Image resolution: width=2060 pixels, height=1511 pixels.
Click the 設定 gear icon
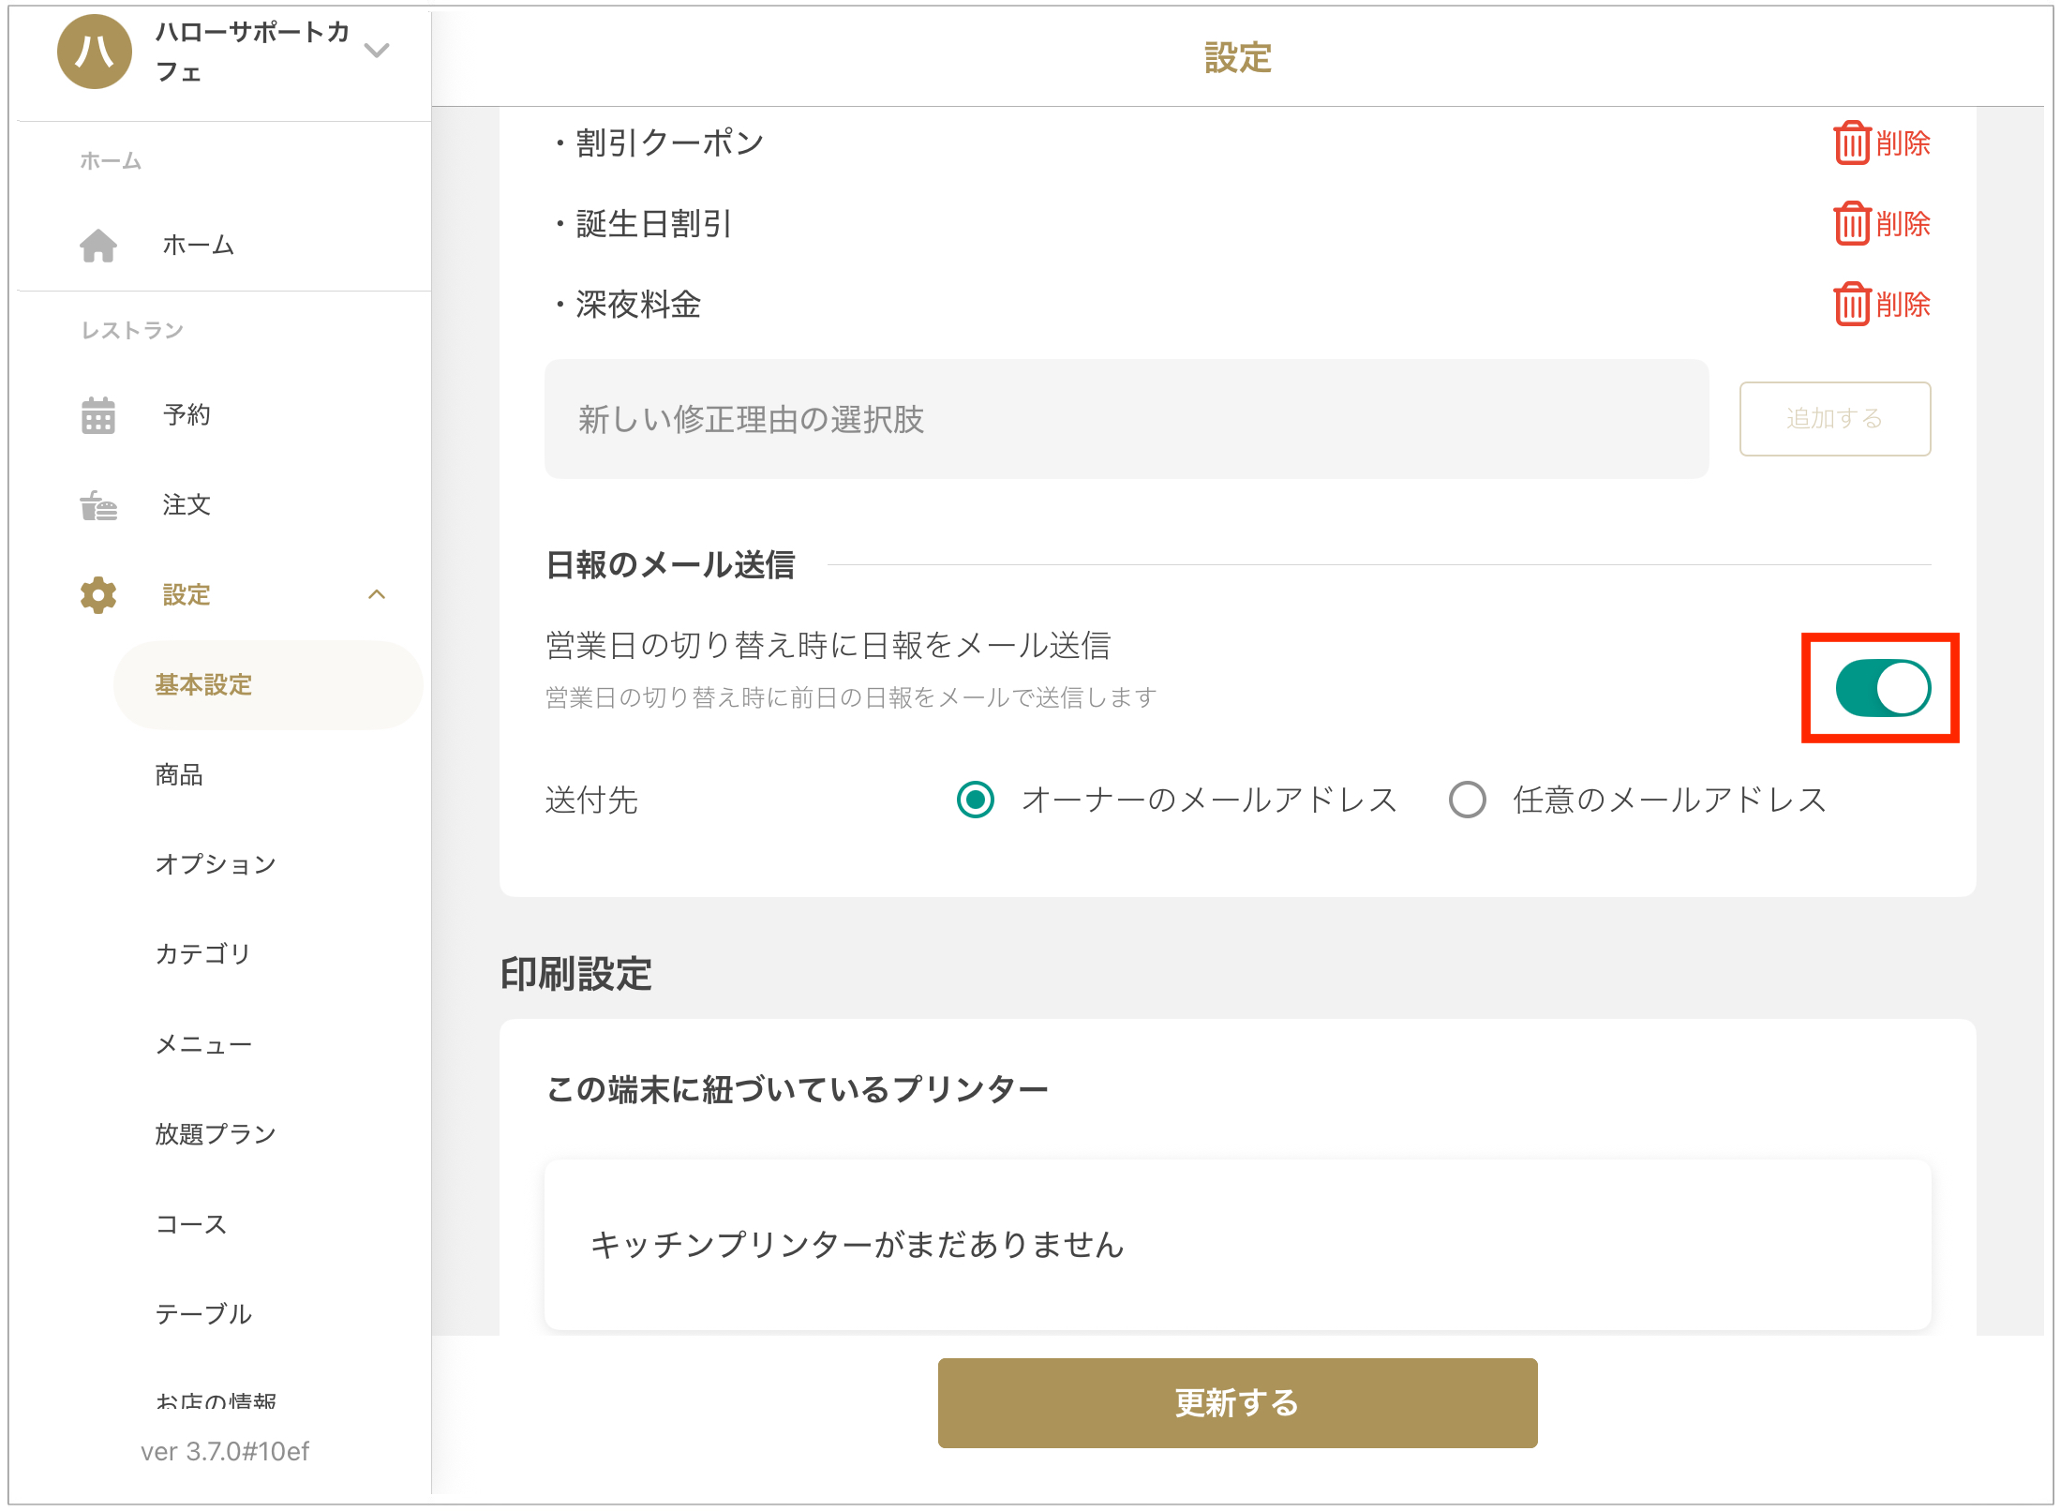[98, 595]
